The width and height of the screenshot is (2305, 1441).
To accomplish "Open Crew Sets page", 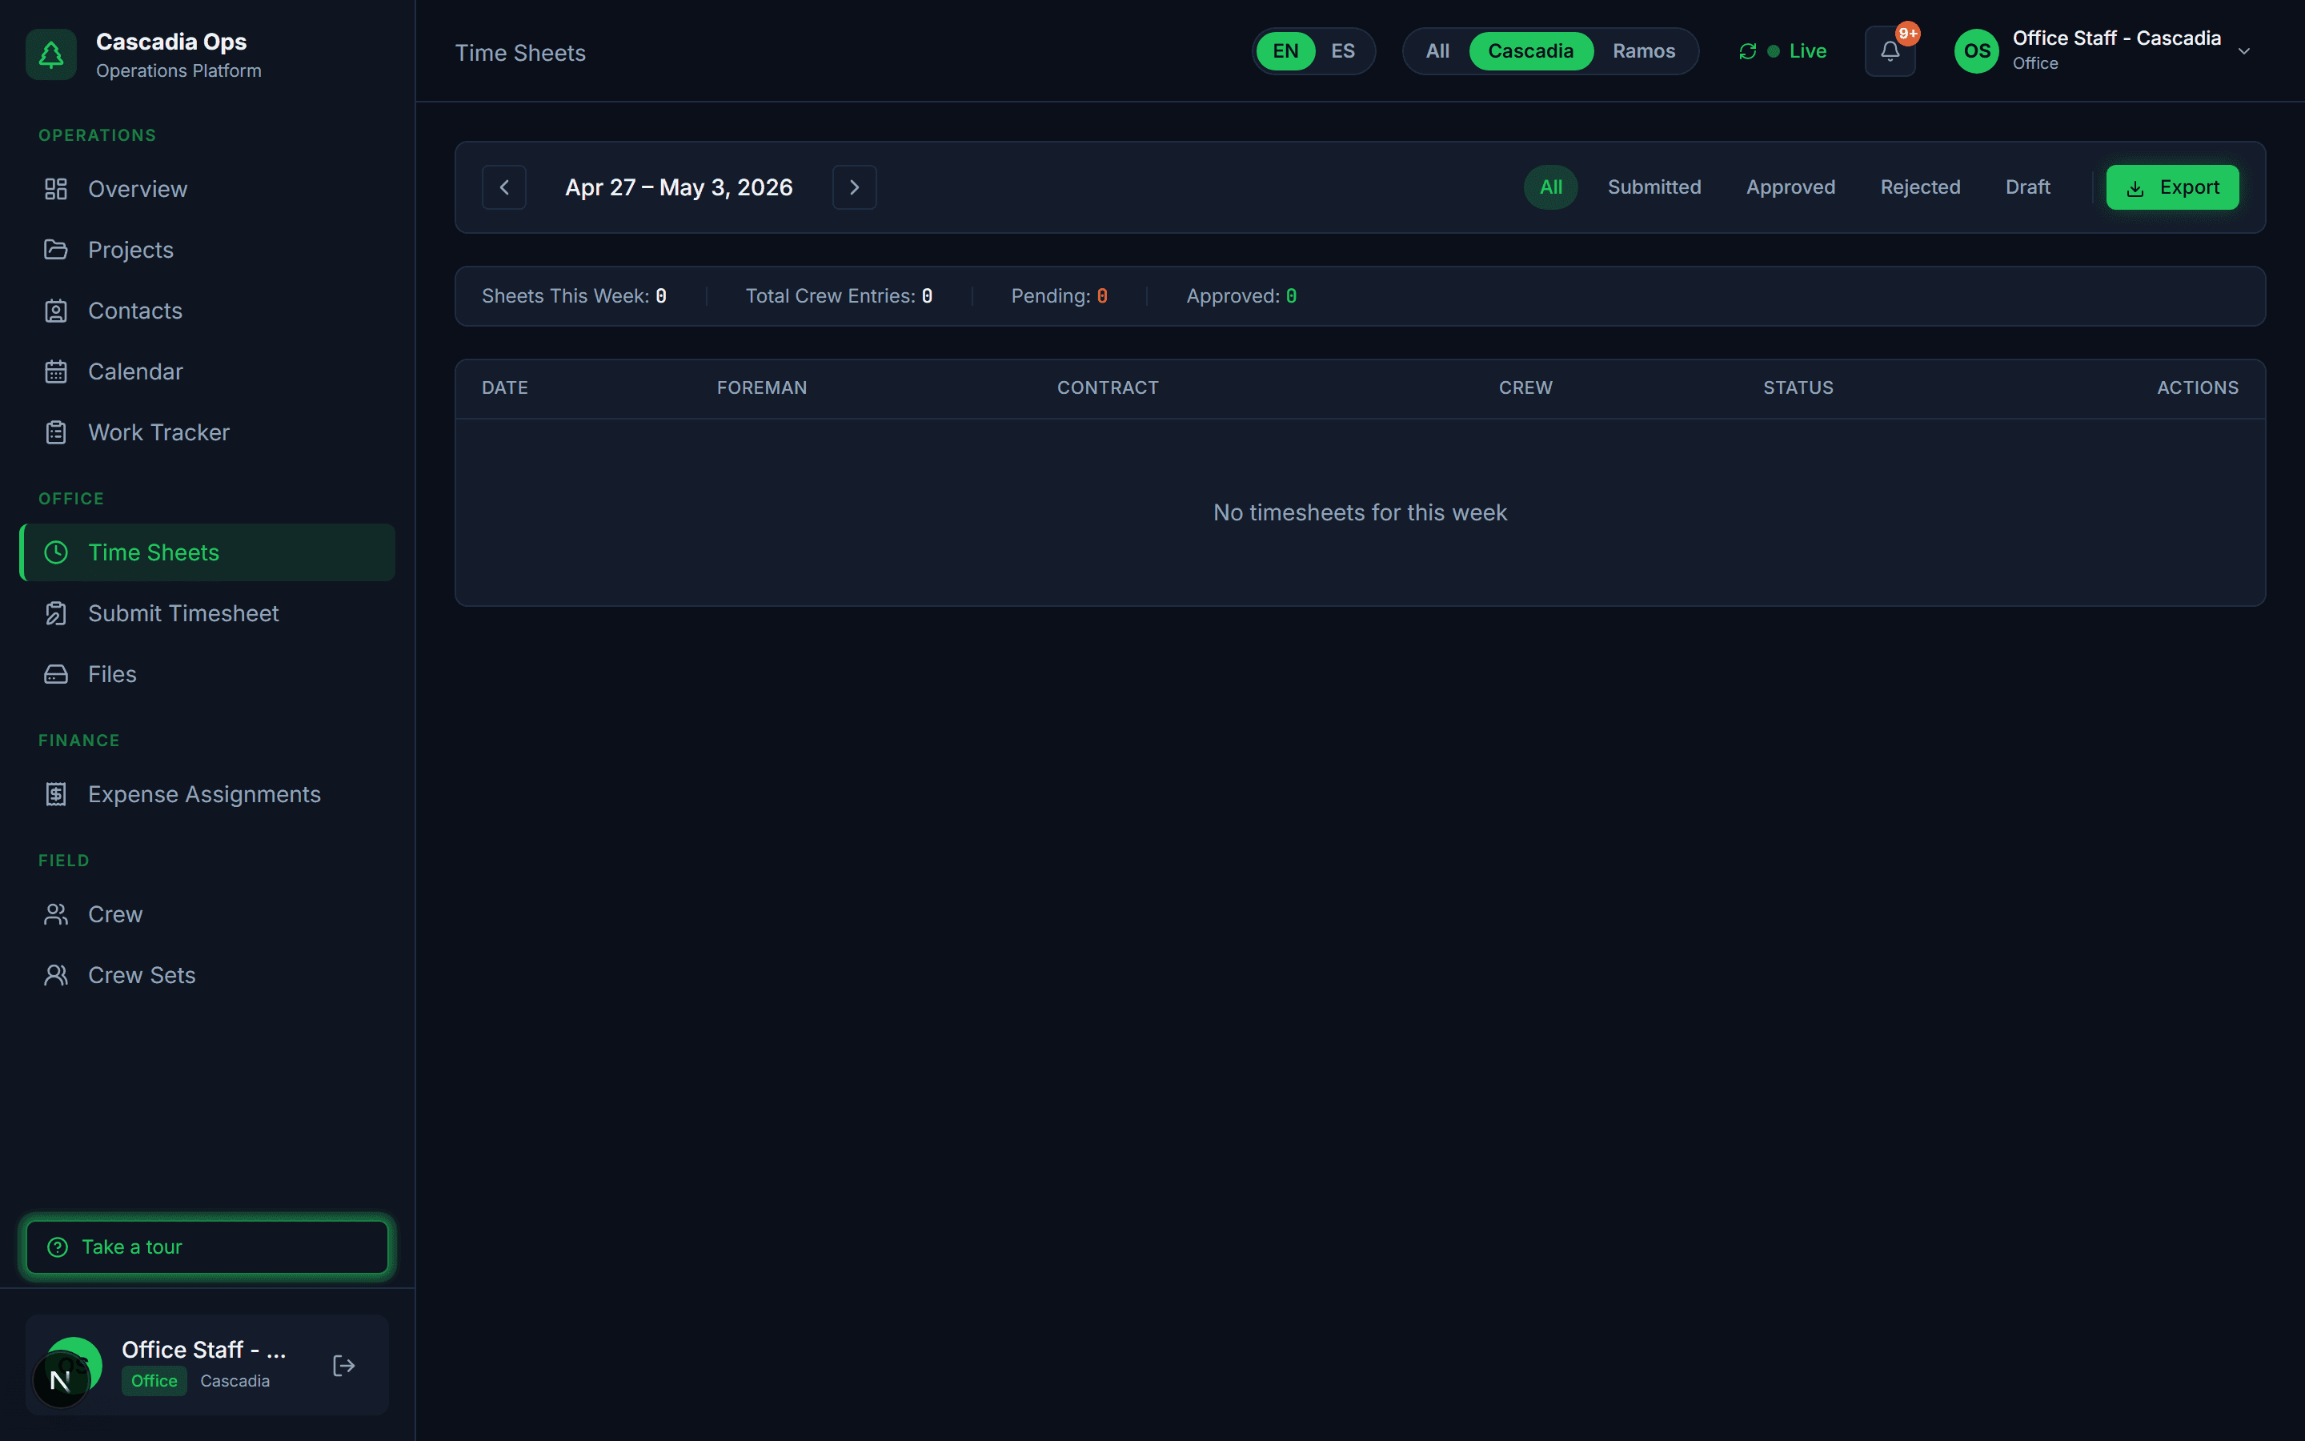I will pos(206,976).
